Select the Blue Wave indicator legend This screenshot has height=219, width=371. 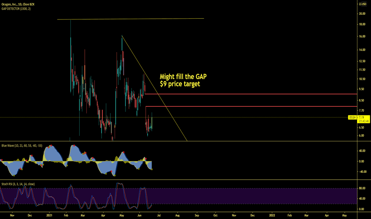pos(22,146)
